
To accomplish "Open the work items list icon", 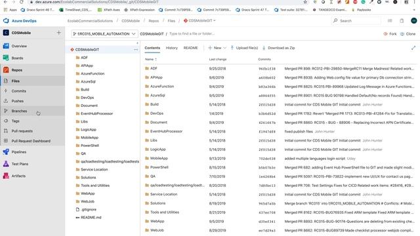I will click(x=390, y=20).
